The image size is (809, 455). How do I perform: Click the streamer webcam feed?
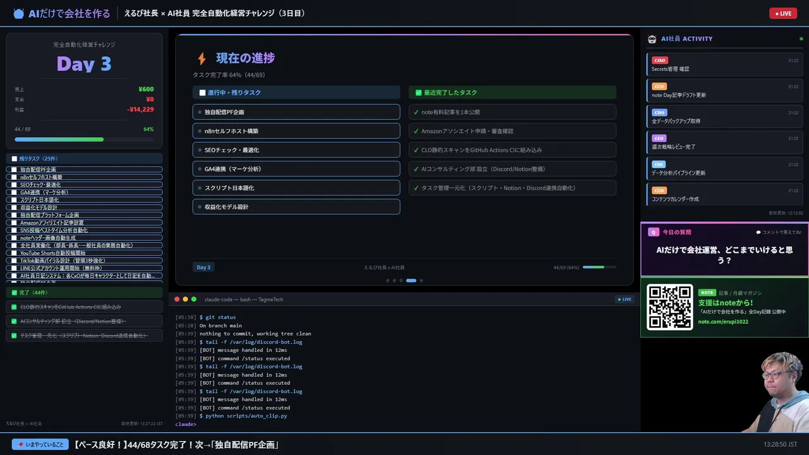pos(774,392)
